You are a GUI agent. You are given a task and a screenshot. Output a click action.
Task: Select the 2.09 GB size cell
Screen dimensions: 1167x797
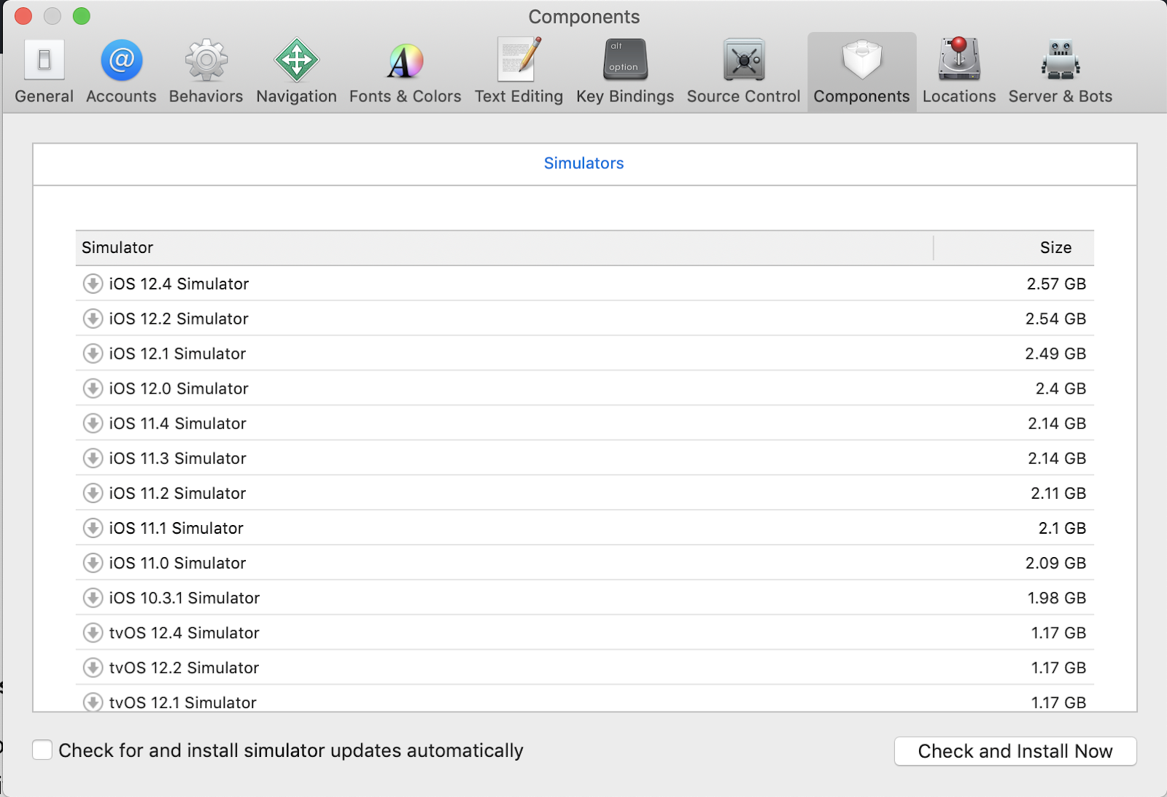click(x=1055, y=563)
